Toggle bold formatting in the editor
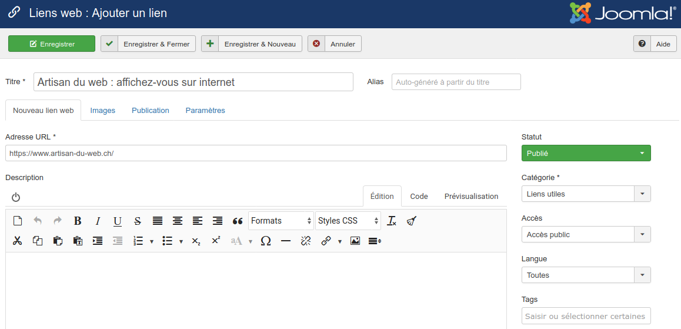Viewport: 681px width, 329px height. 78,221
